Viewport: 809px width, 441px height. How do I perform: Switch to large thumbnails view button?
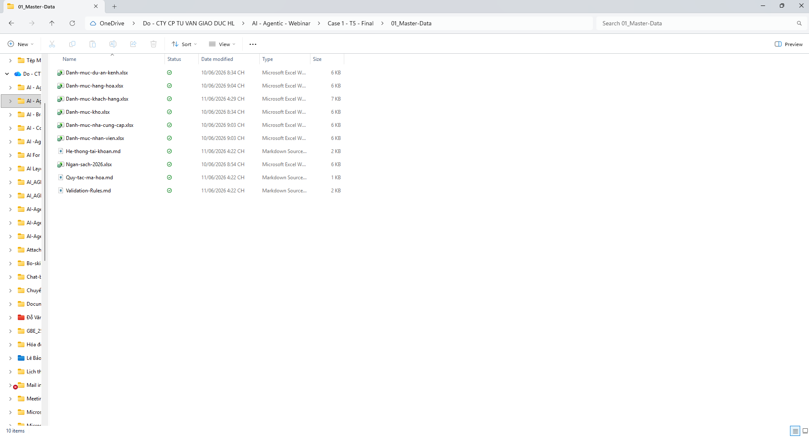coord(805,431)
